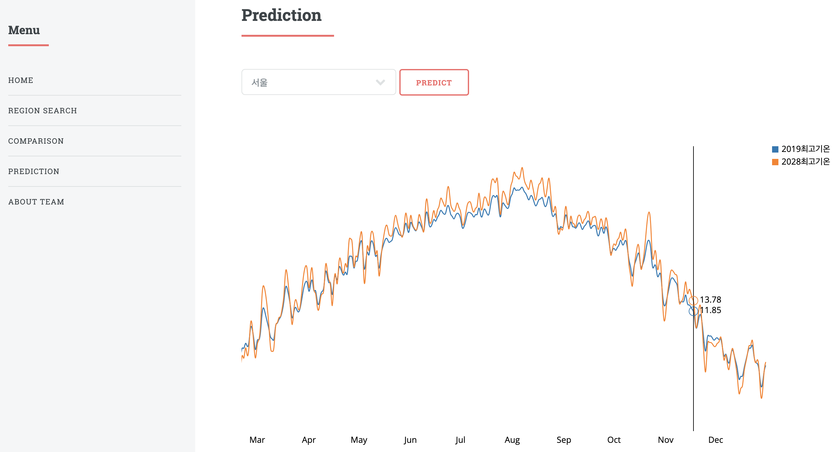The image size is (838, 452).
Task: Select PREDICTION in the sidebar menu
Action: click(x=34, y=171)
